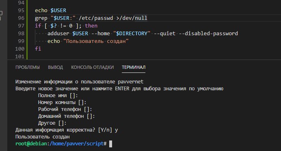Screen dimensions: 281x151
Task: Click terminal prompt 'Полное имя []:'
Action: pos(58,96)
